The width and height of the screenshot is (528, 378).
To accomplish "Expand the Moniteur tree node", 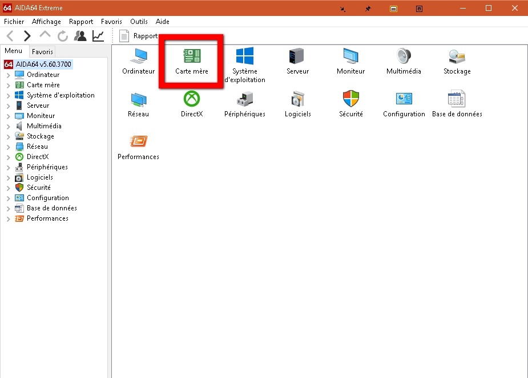I will coord(9,116).
